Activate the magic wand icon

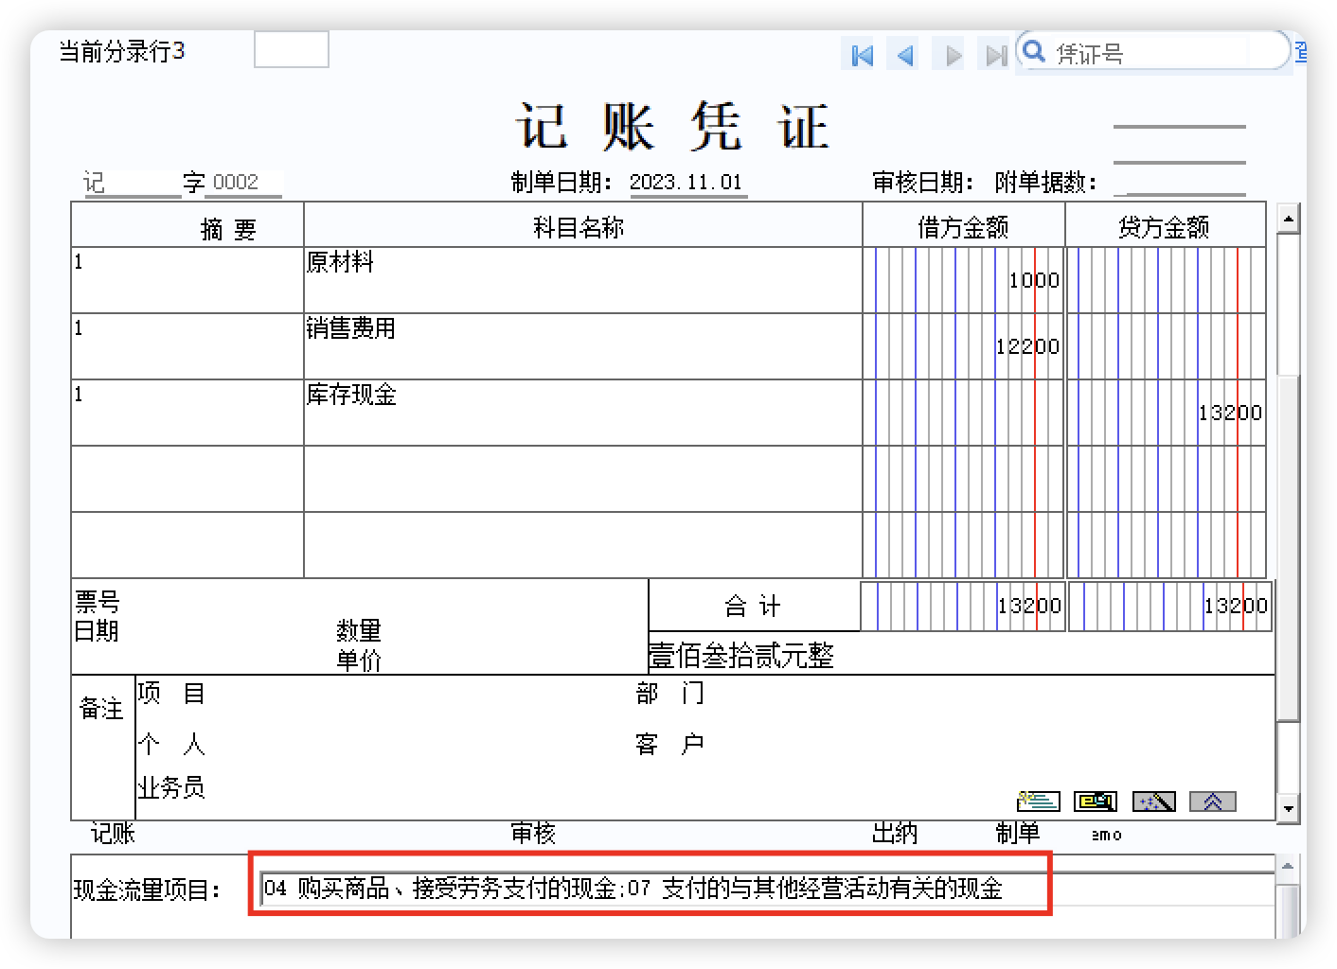[x=1154, y=801]
